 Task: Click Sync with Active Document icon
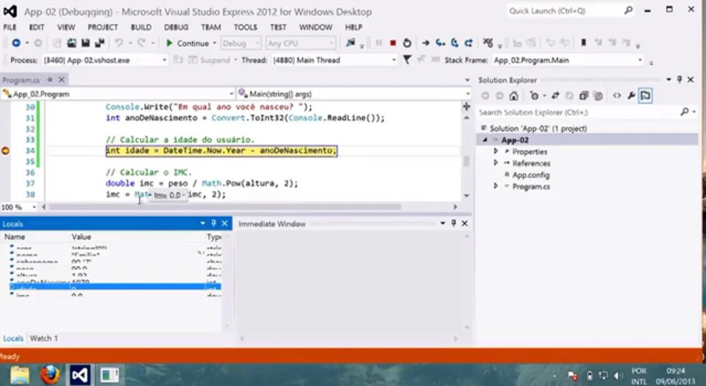point(555,96)
